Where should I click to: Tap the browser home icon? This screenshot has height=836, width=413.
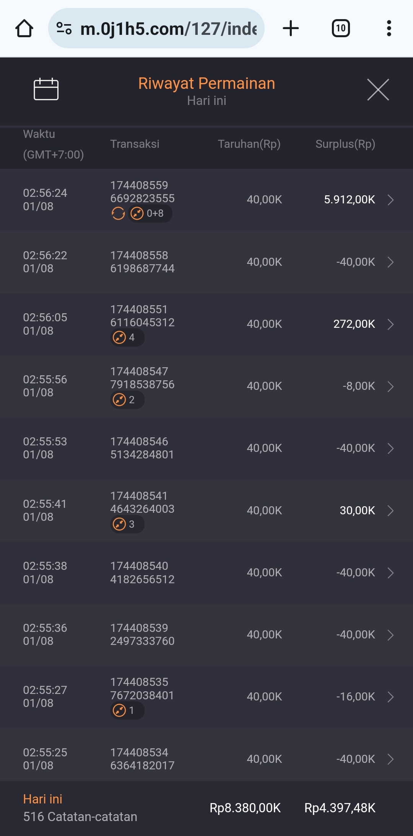pyautogui.click(x=24, y=28)
